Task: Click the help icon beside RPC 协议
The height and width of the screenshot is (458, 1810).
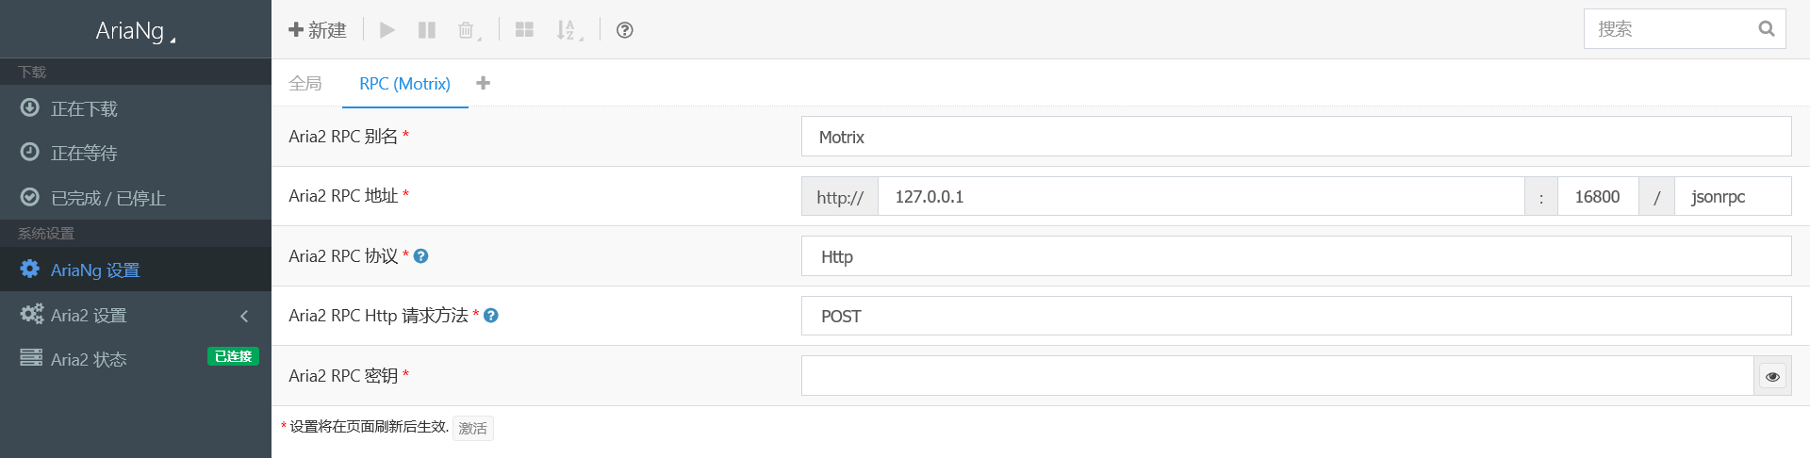Action: pyautogui.click(x=421, y=255)
